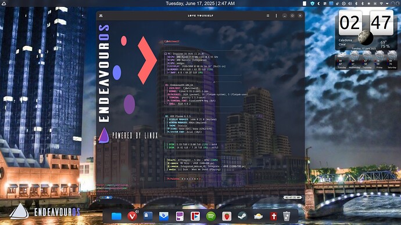This screenshot has height=225, width=401.
Task: Open the blue ghost app in dock
Action: [148, 216]
